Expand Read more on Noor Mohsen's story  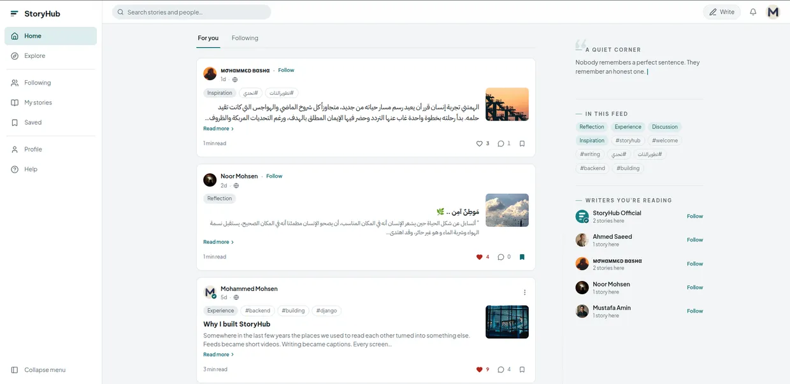[219, 242]
